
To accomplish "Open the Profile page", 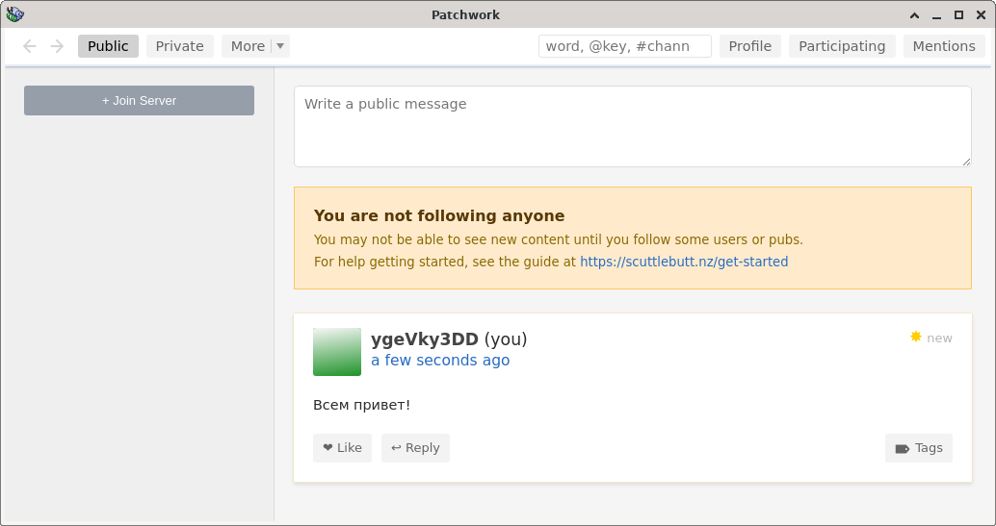I will pyautogui.click(x=750, y=46).
